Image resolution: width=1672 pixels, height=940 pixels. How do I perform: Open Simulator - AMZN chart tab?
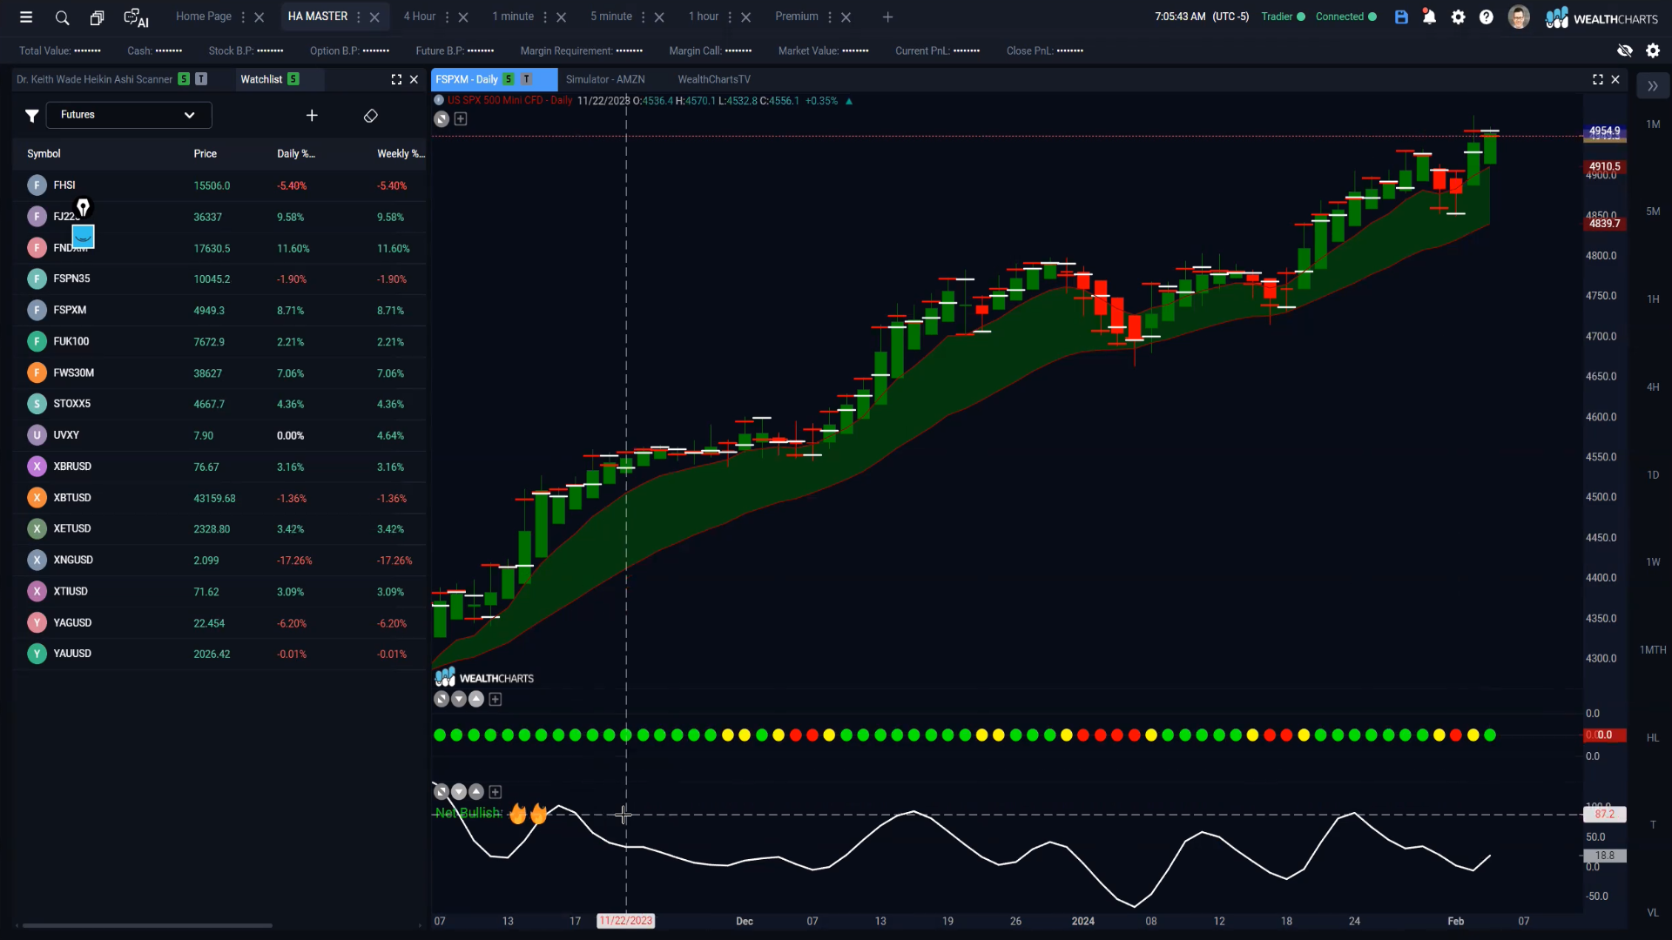point(605,79)
